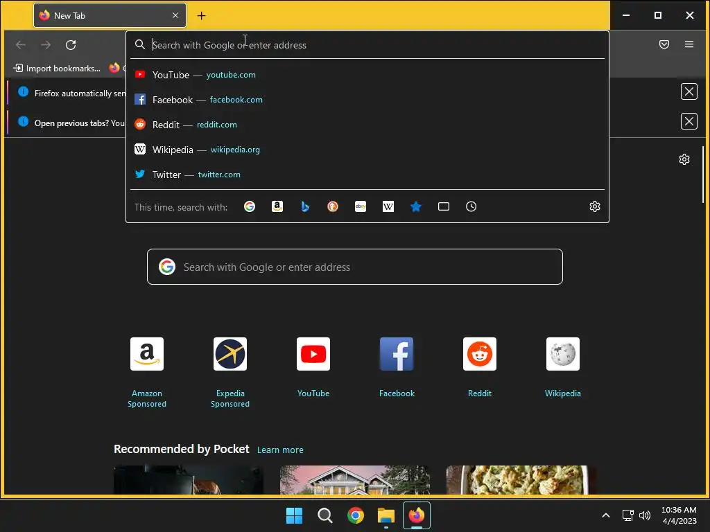Search open tabs using the tab icon
Screen dimensions: 710x532
pyautogui.click(x=444, y=206)
